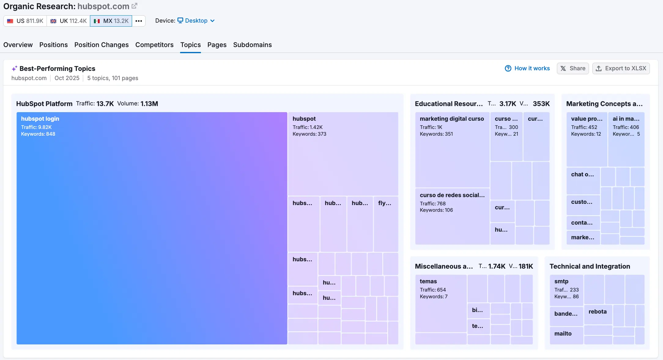Click the Mexico flag icon

pyautogui.click(x=97, y=21)
